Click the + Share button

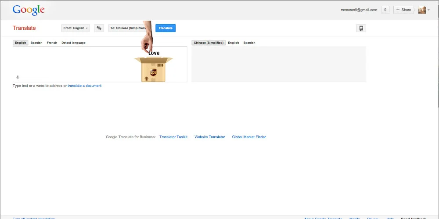[x=404, y=10]
